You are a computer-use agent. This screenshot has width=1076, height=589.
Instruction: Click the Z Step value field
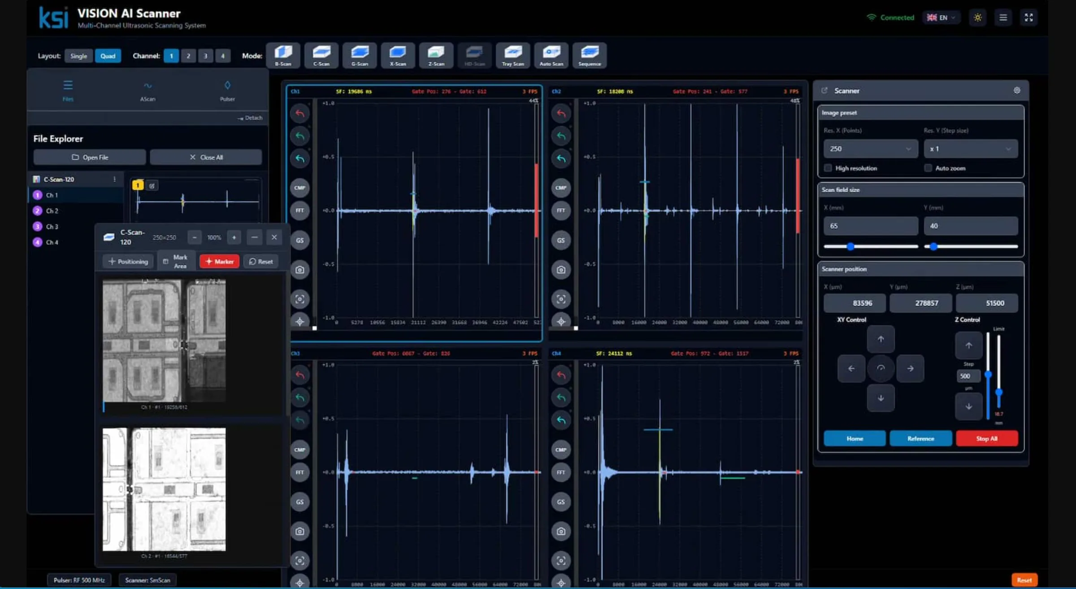pyautogui.click(x=968, y=376)
